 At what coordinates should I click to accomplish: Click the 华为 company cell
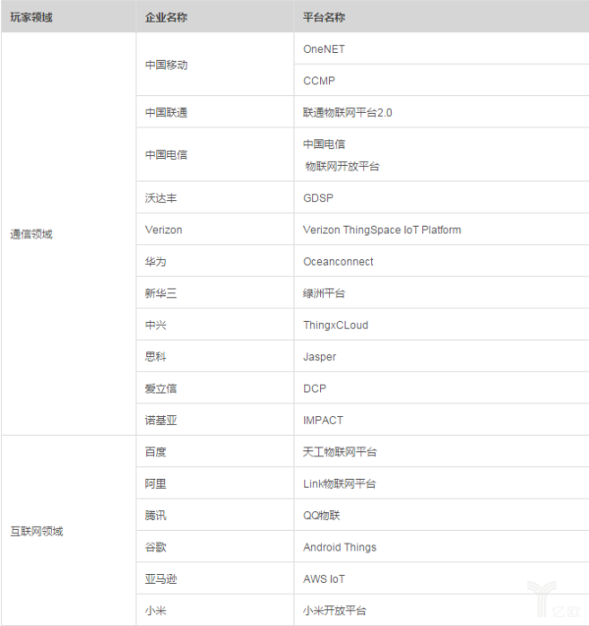tap(155, 262)
